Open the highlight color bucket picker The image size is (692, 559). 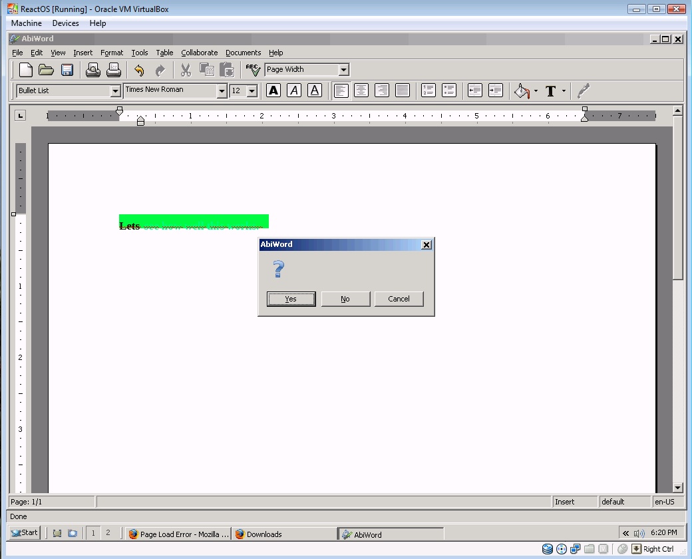(536, 91)
